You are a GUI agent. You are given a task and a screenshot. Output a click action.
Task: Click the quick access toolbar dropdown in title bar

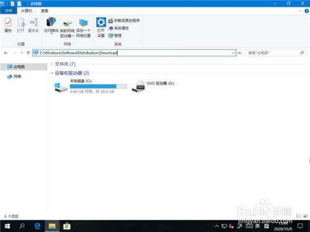pyautogui.click(x=25, y=4)
